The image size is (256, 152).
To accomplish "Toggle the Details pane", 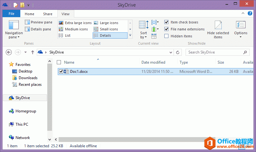I will tap(38, 29).
